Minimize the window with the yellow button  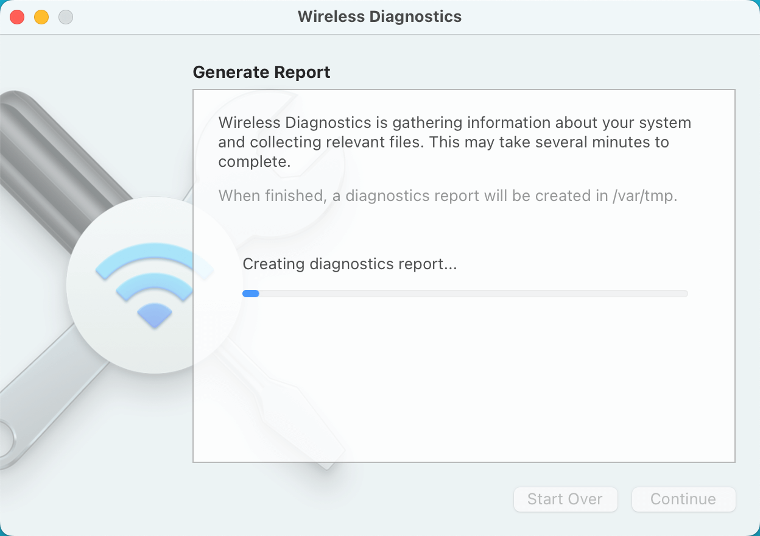[41, 17]
